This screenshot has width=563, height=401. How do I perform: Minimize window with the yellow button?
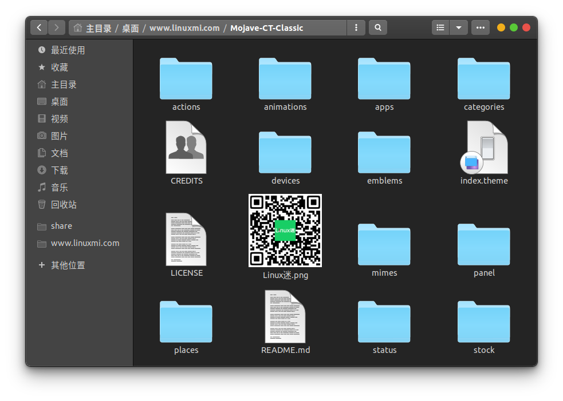click(x=501, y=27)
